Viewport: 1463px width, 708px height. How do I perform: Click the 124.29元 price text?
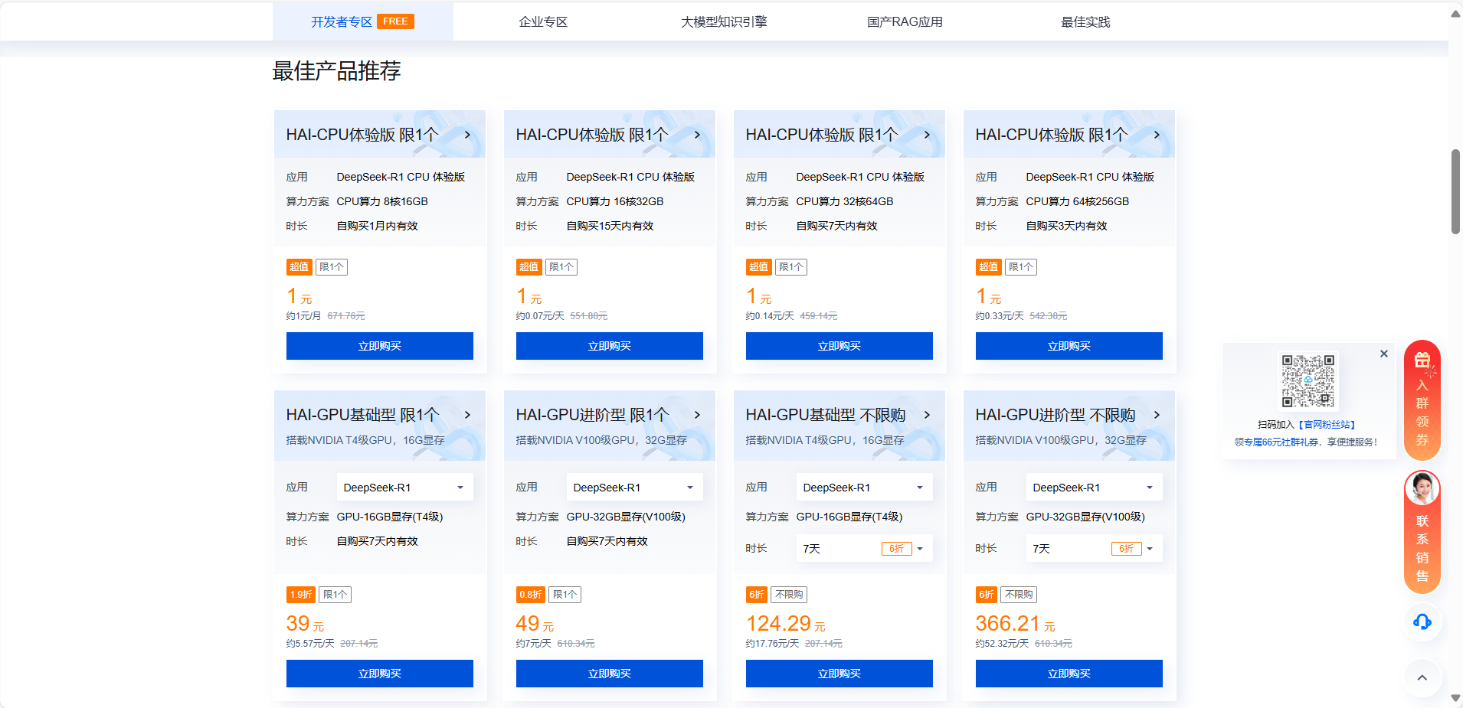(786, 624)
